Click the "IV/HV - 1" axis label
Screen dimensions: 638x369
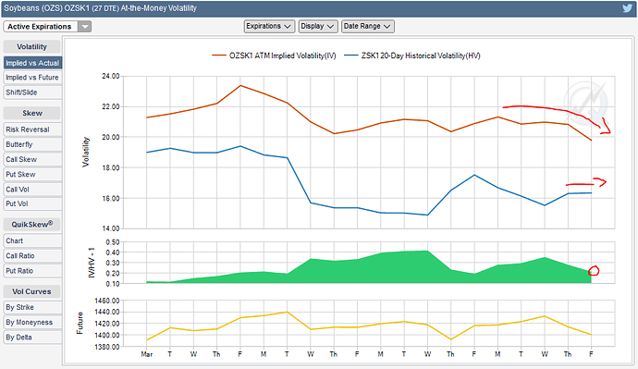click(92, 263)
